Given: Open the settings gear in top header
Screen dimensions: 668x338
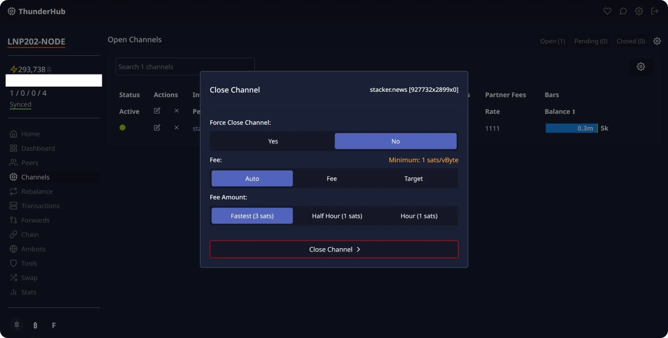Looking at the screenshot, I should [x=639, y=11].
